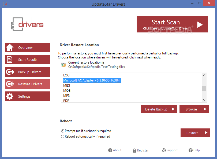Go to the Backup Drivers section
This screenshot has height=159, width=217.
(27, 72)
